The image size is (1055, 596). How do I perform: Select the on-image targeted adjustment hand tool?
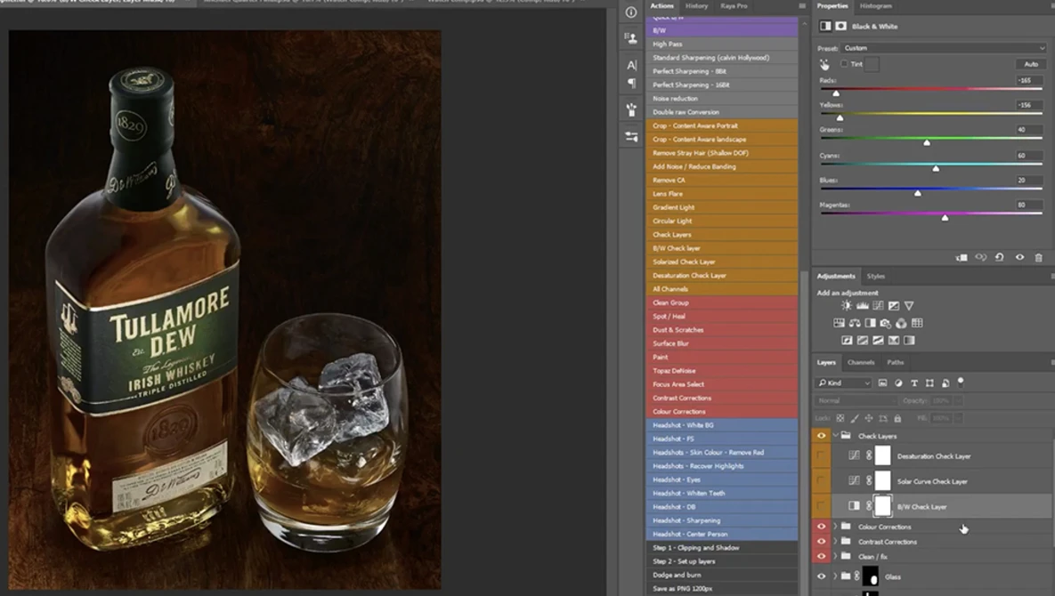825,65
